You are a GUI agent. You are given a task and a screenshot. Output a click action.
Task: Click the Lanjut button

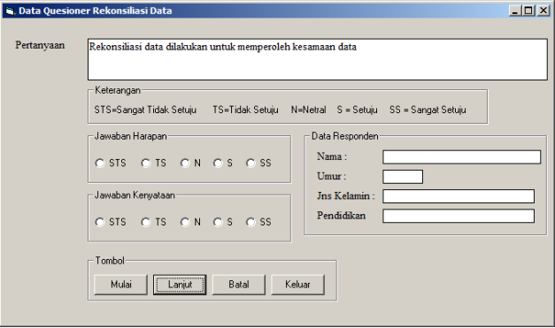point(180,285)
